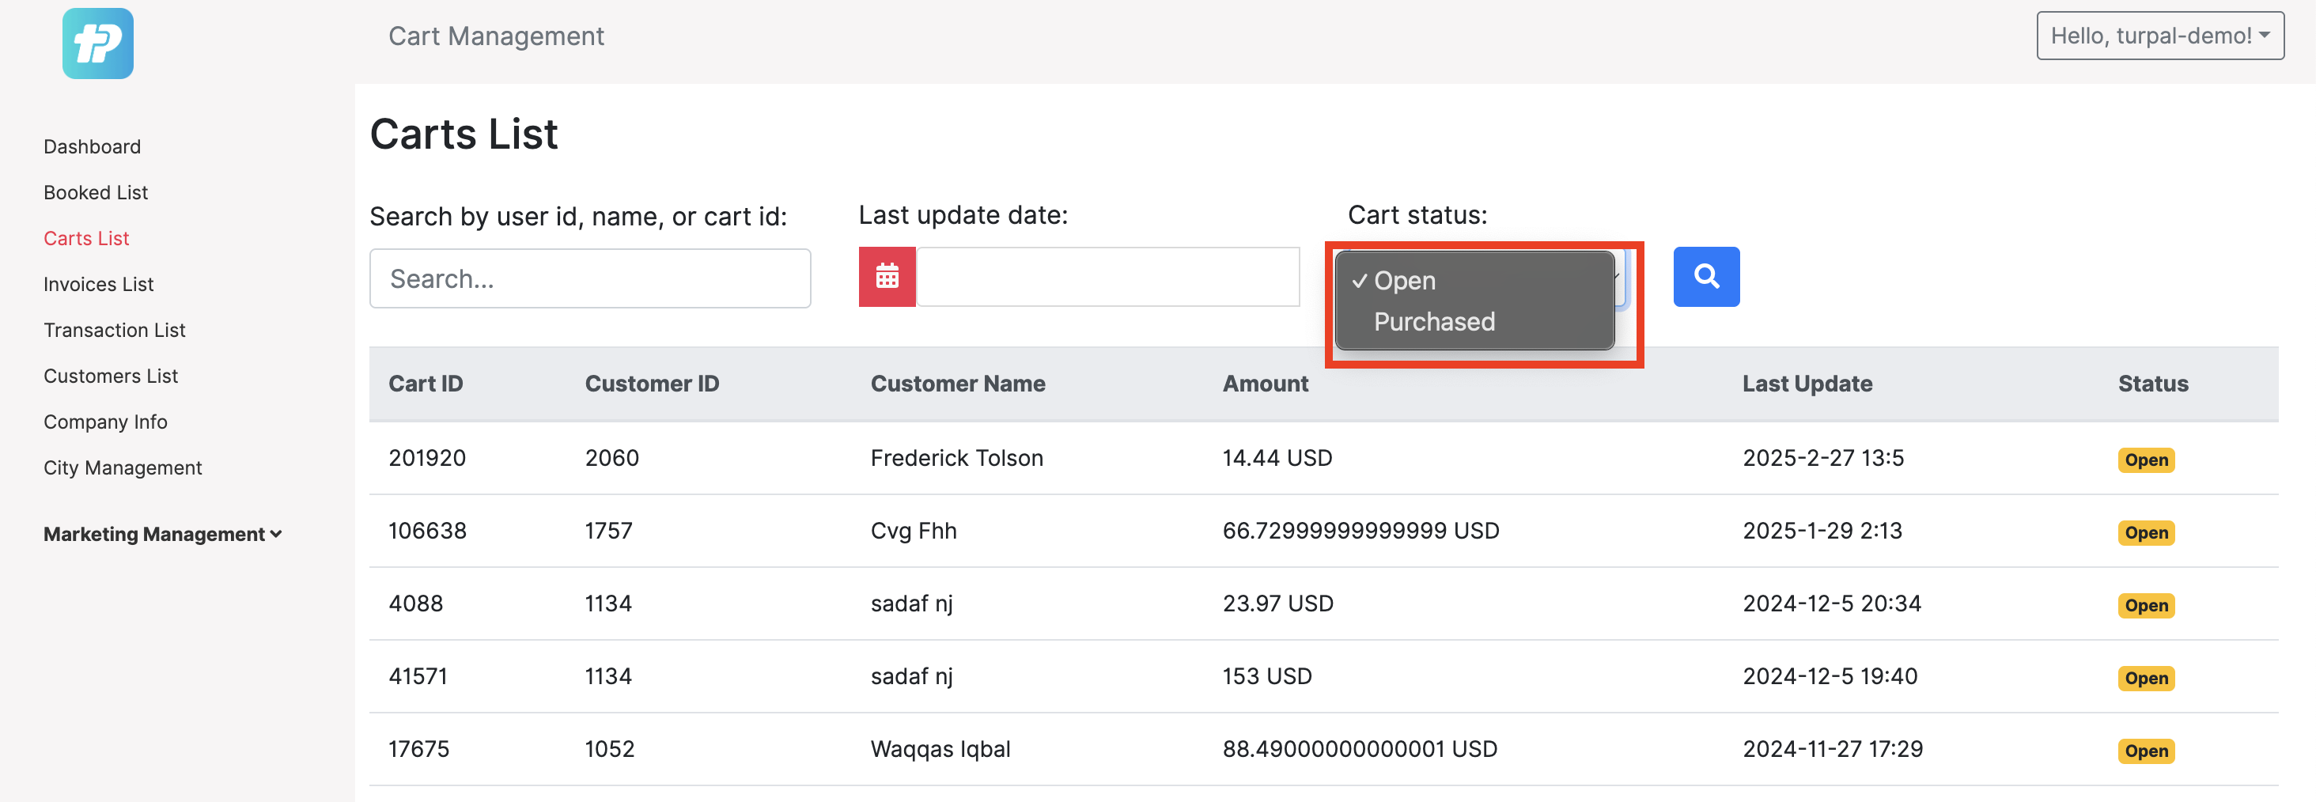Open the Invoices List page

pos(99,284)
